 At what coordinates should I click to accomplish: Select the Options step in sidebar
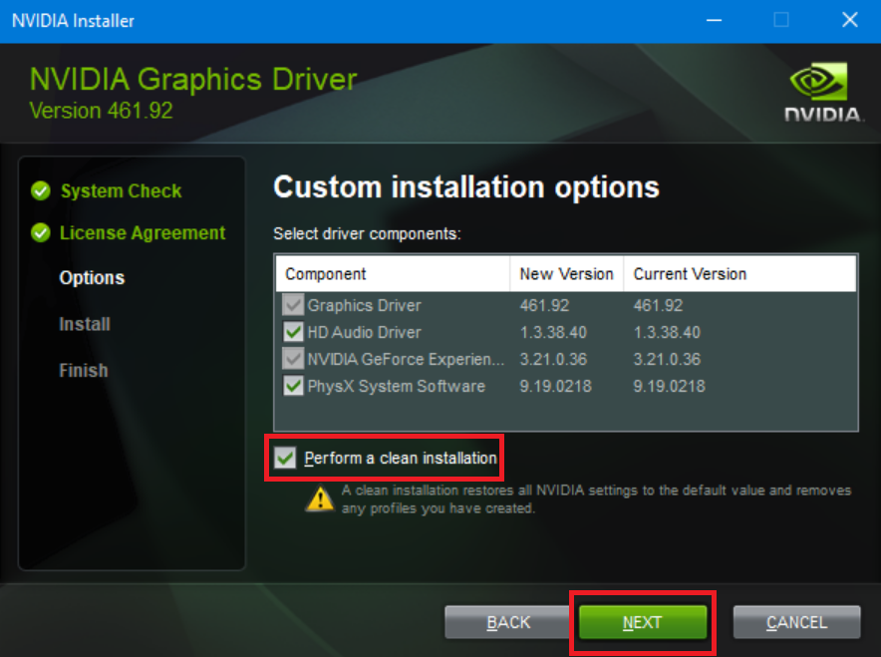[x=92, y=278]
